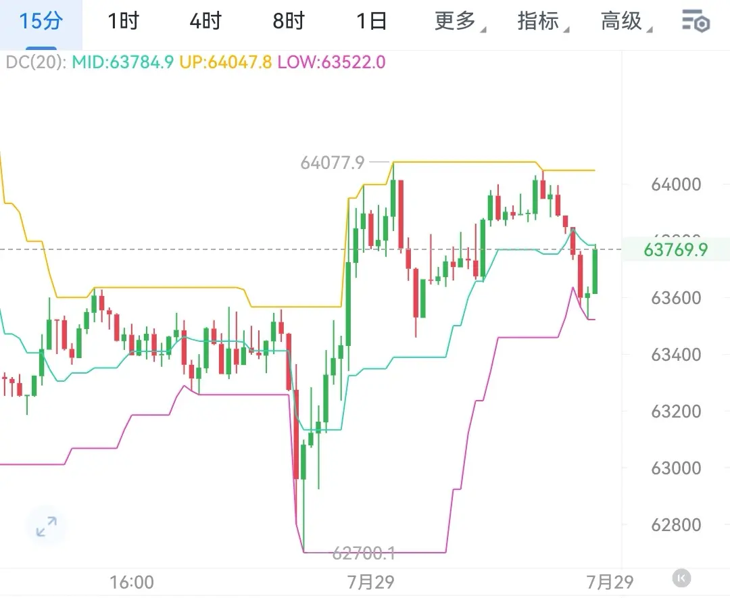Select the magenta LOW:63522.0 band value
Viewport: 730px width, 598px height.
point(331,62)
